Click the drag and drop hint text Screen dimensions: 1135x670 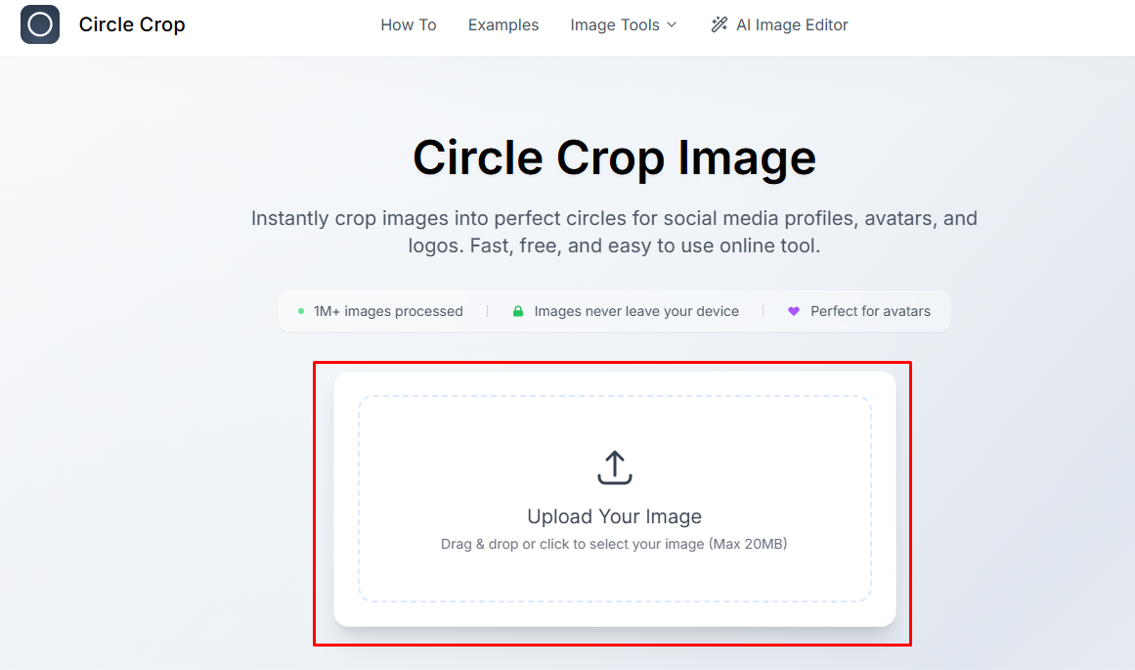pyautogui.click(x=614, y=544)
